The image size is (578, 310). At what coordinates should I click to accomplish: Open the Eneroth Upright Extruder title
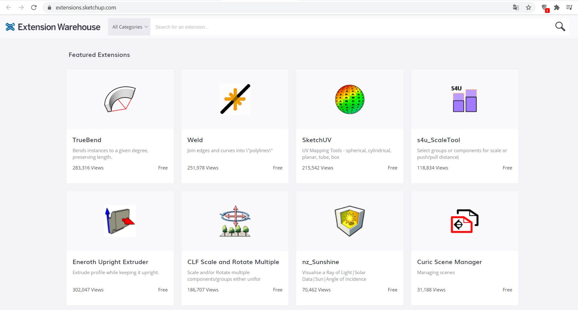pyautogui.click(x=111, y=262)
